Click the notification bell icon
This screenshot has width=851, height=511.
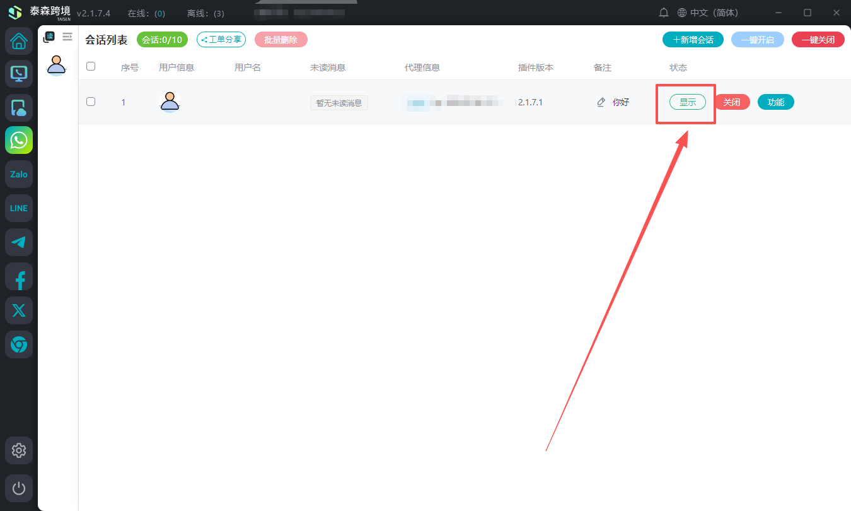[x=664, y=13]
